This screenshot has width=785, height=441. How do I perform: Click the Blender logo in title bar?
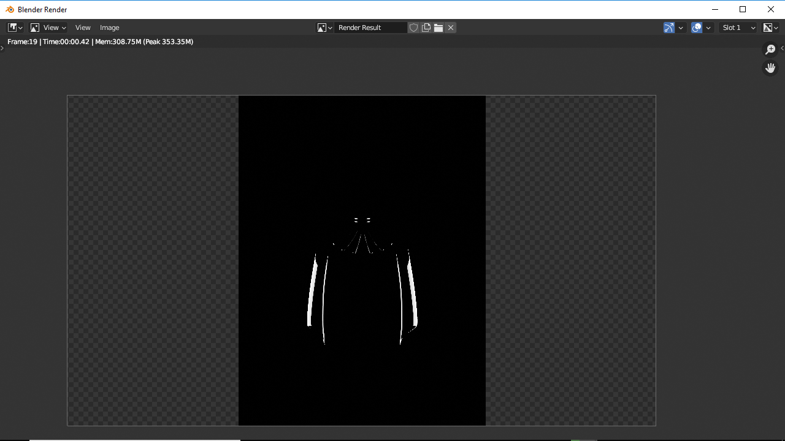[10, 9]
